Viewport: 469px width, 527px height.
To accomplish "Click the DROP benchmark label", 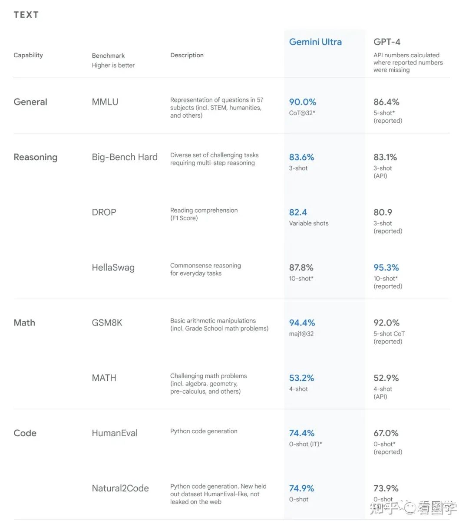I will point(104,212).
